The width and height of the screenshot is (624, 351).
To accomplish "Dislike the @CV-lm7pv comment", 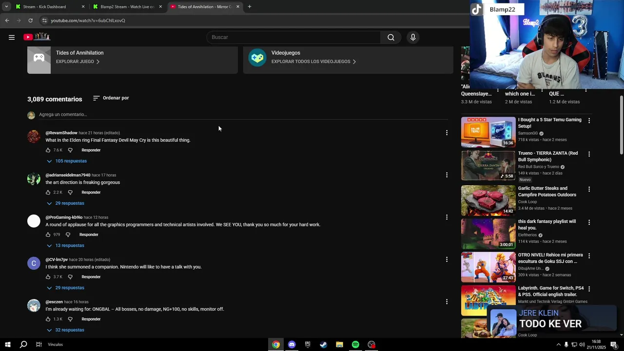I will tap(70, 277).
